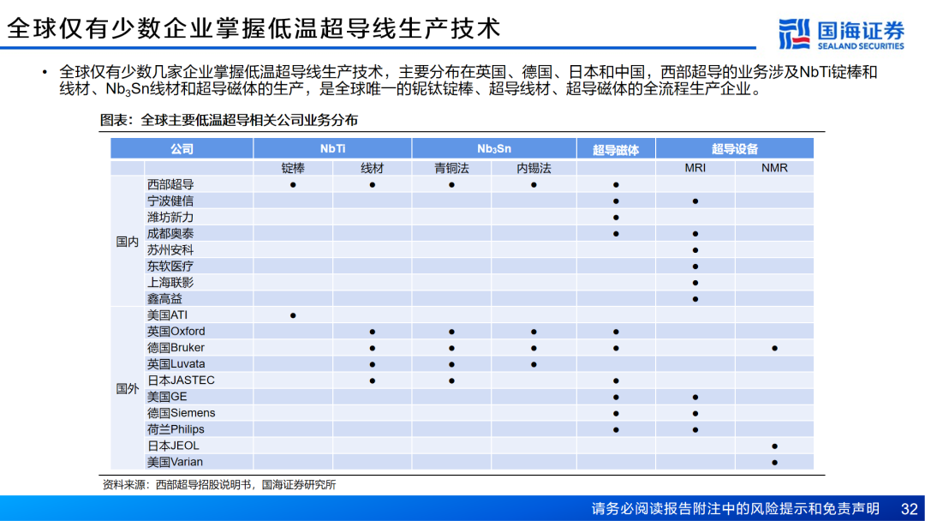Image resolution: width=925 pixels, height=521 pixels.
Task: Click the 潍坊新力 row name
Action: 170,218
